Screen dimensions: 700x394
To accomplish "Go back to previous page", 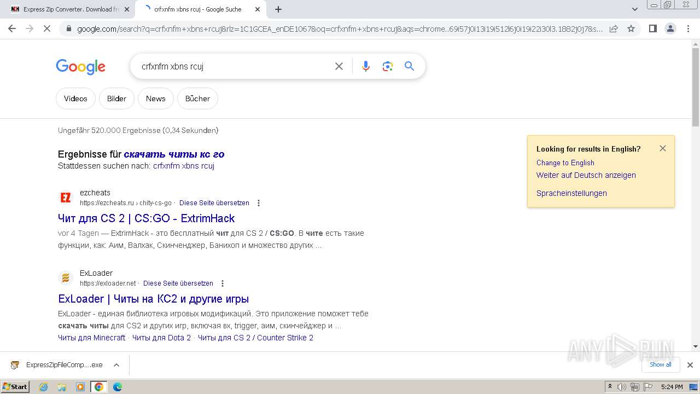I will coord(12,28).
